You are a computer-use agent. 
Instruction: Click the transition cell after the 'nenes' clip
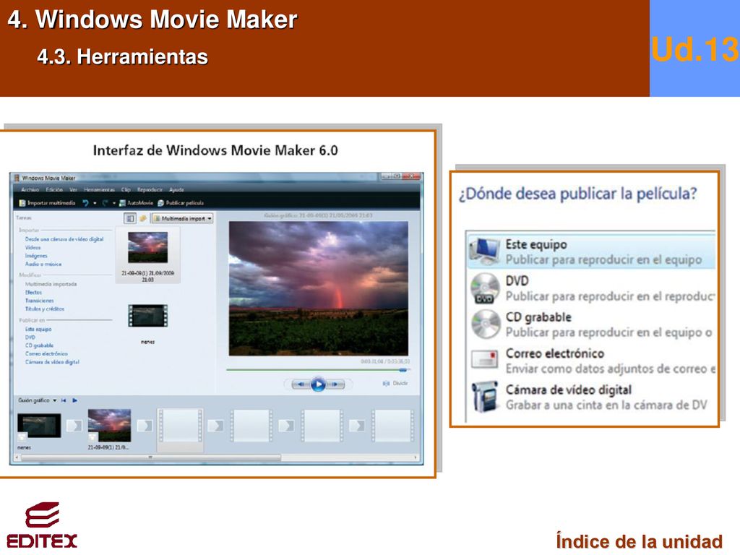coord(74,426)
